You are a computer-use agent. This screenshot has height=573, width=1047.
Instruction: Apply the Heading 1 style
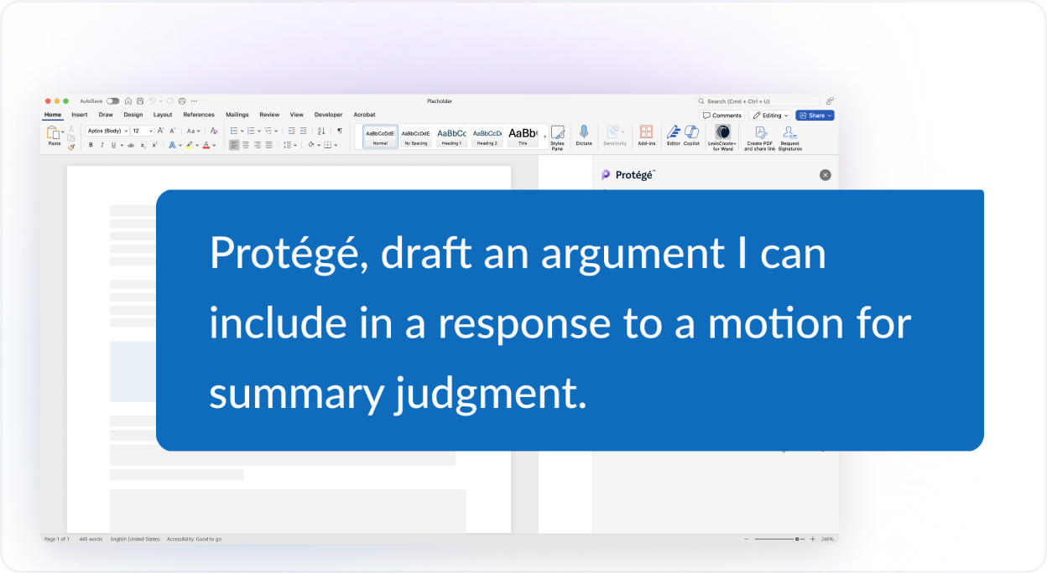click(x=451, y=136)
